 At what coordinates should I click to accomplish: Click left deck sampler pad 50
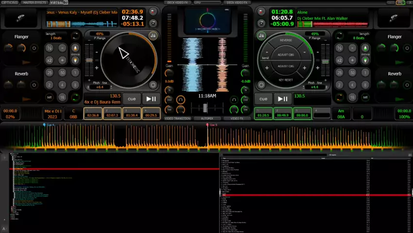click(62, 72)
